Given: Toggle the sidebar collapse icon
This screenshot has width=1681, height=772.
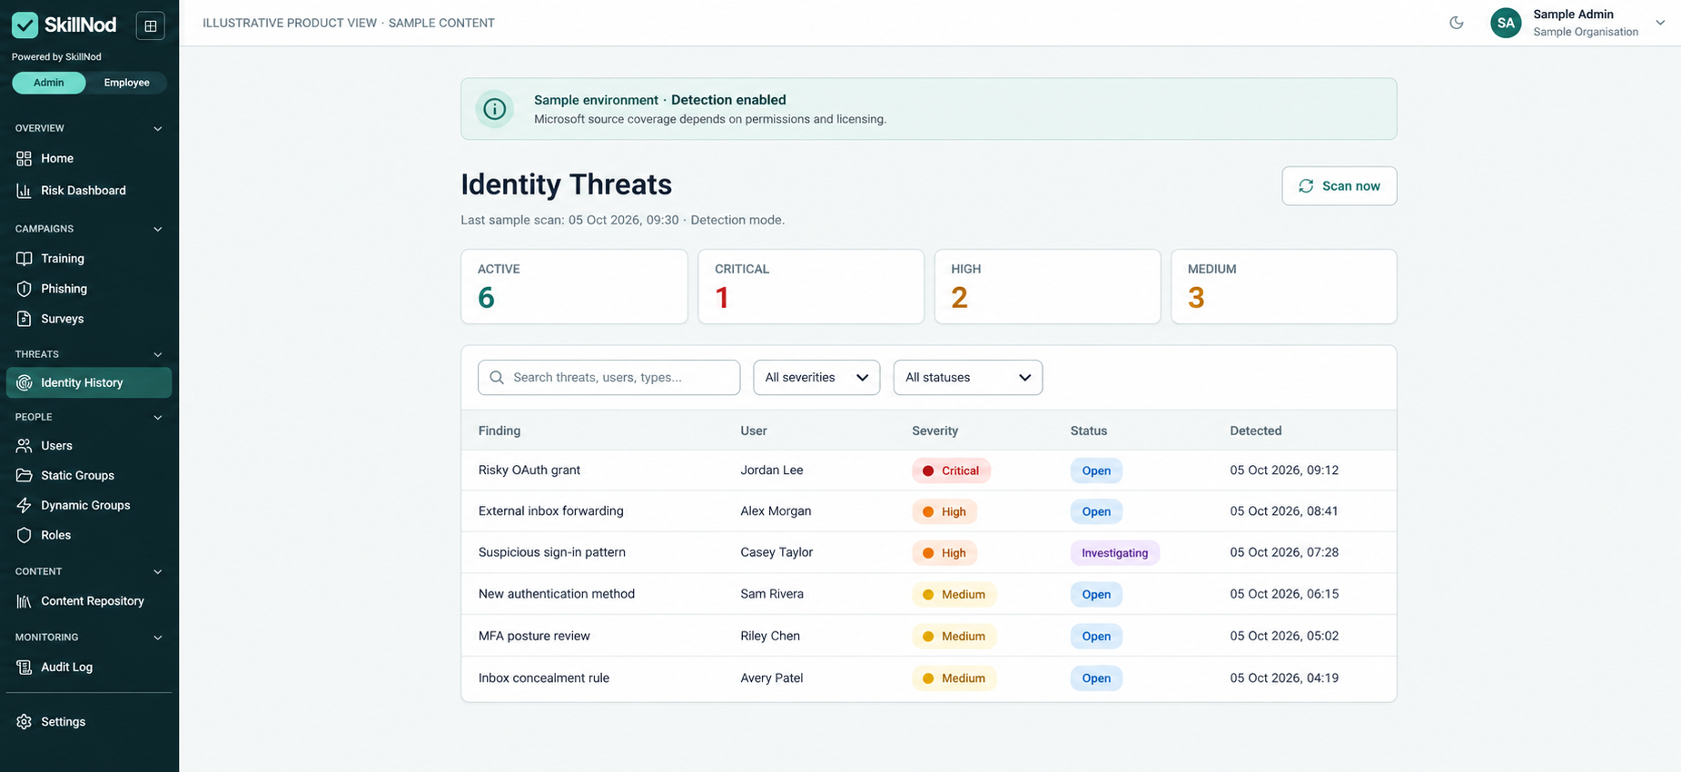Looking at the screenshot, I should (151, 25).
